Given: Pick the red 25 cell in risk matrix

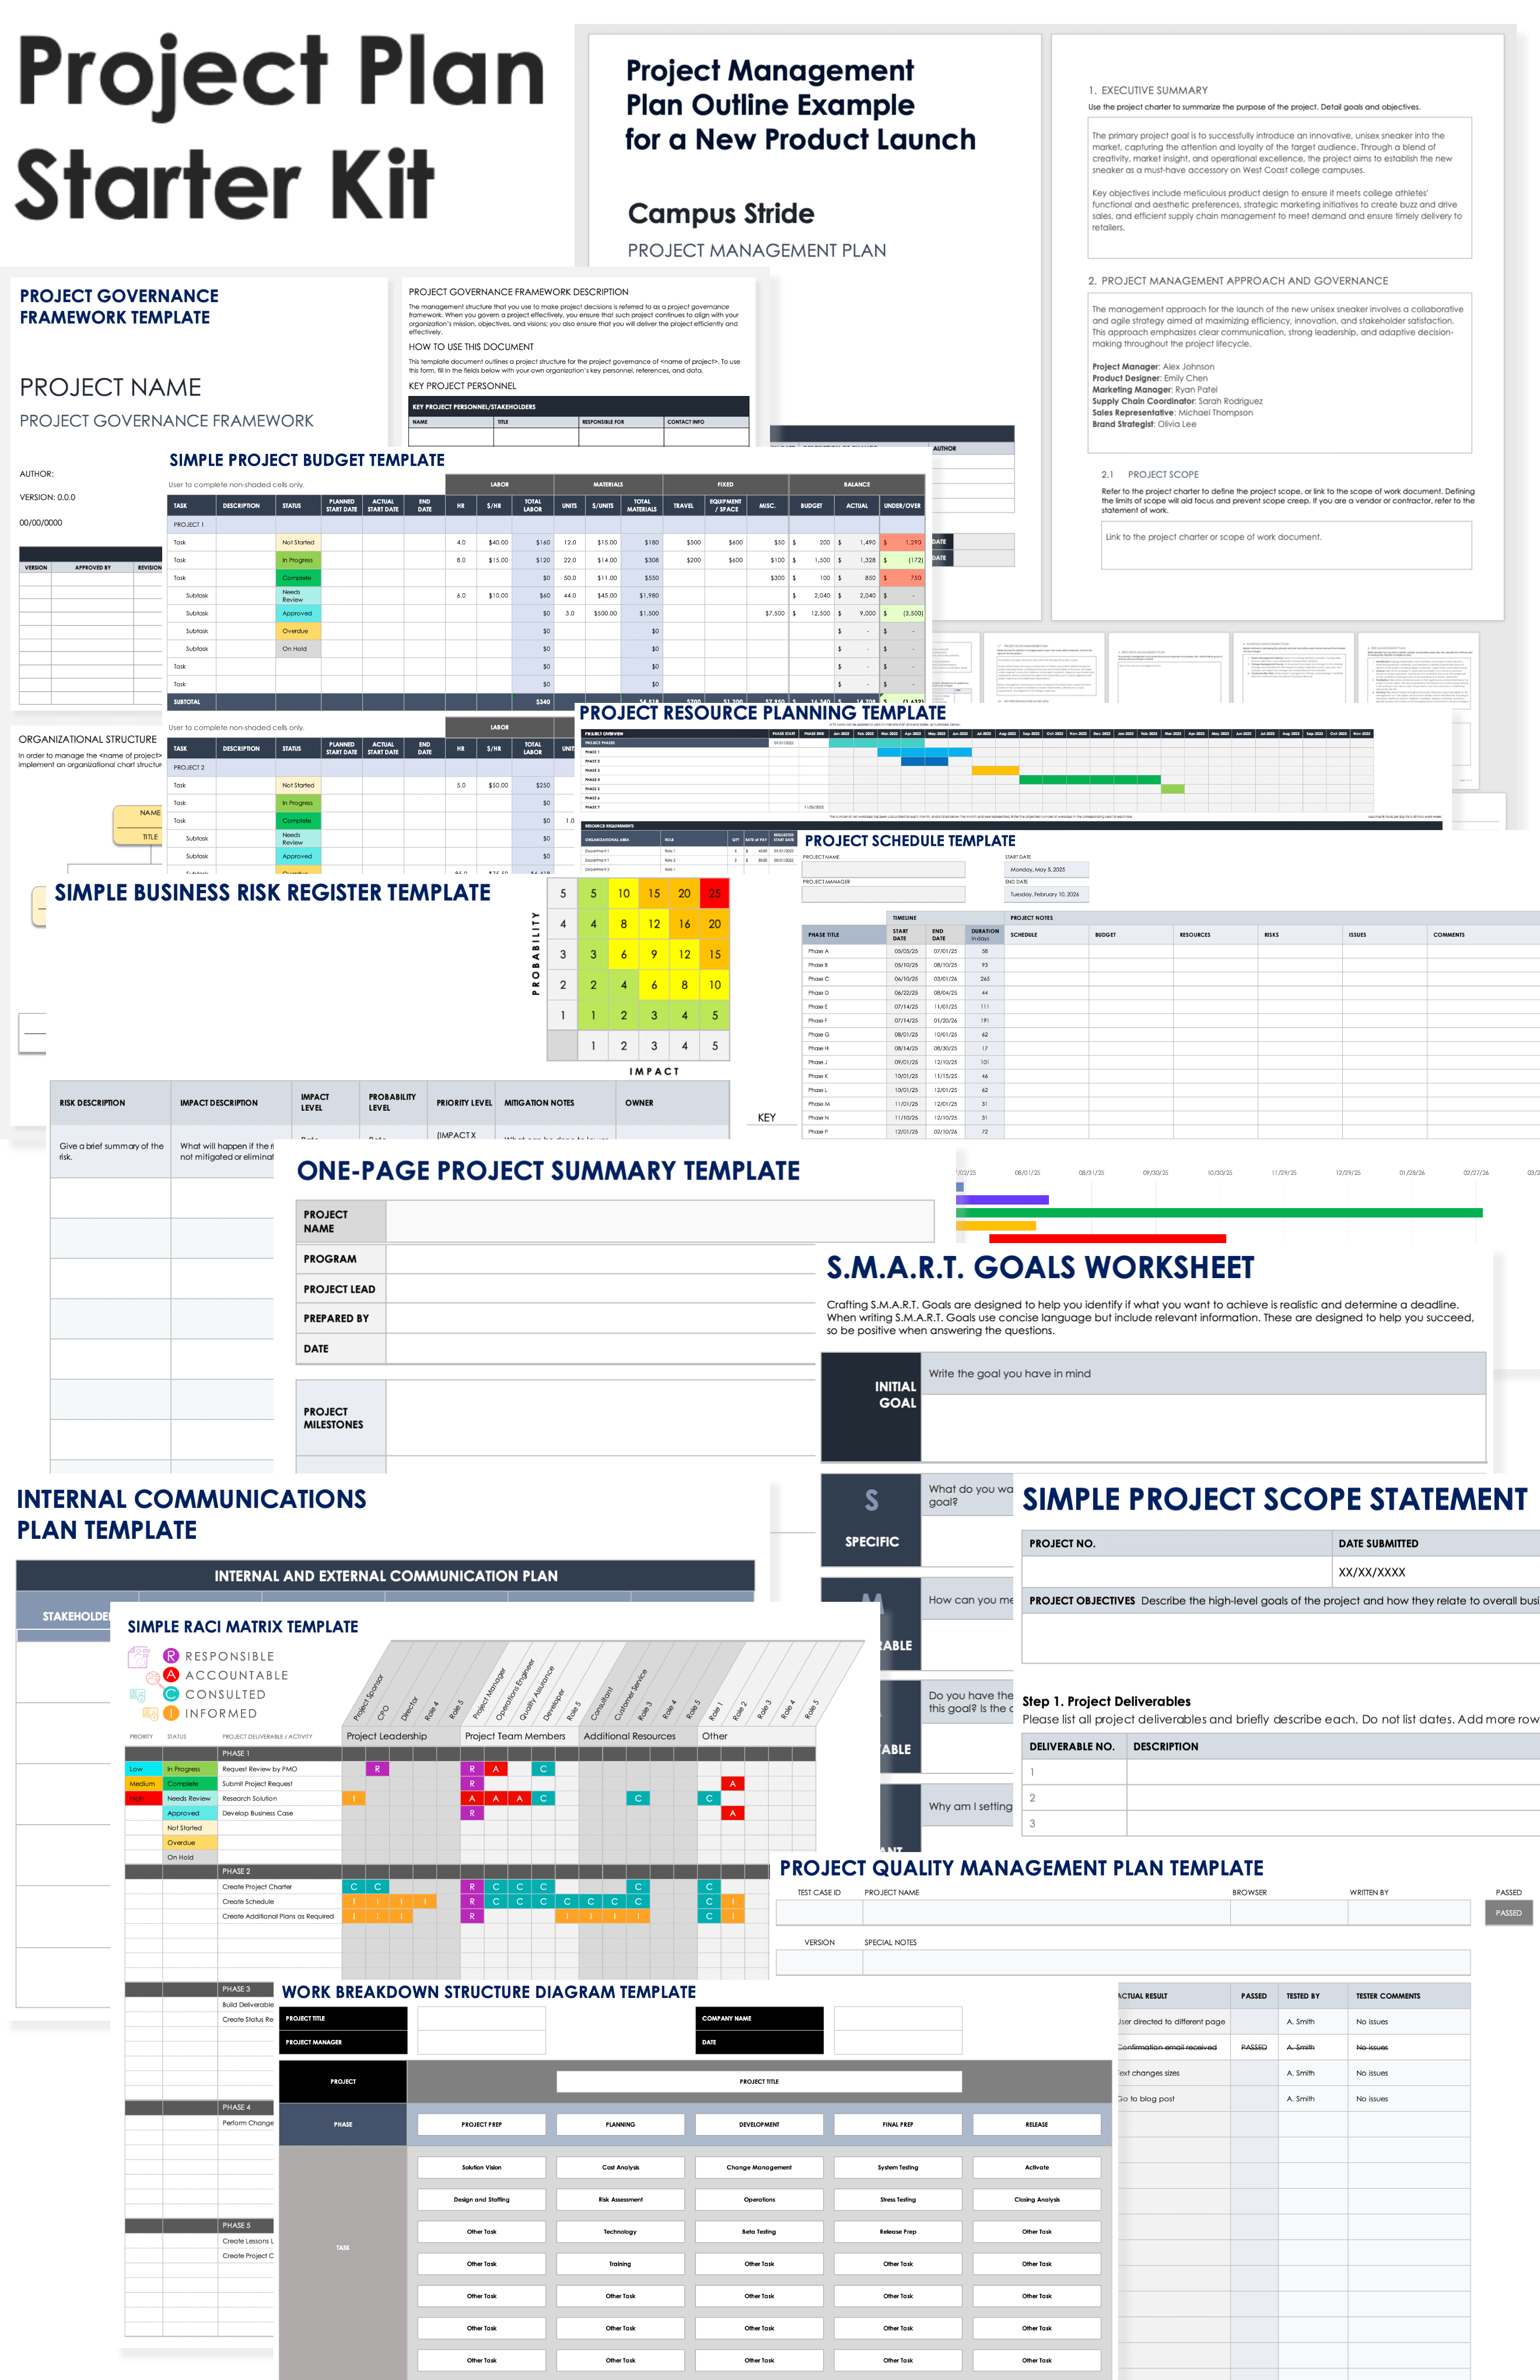Looking at the screenshot, I should click(714, 893).
